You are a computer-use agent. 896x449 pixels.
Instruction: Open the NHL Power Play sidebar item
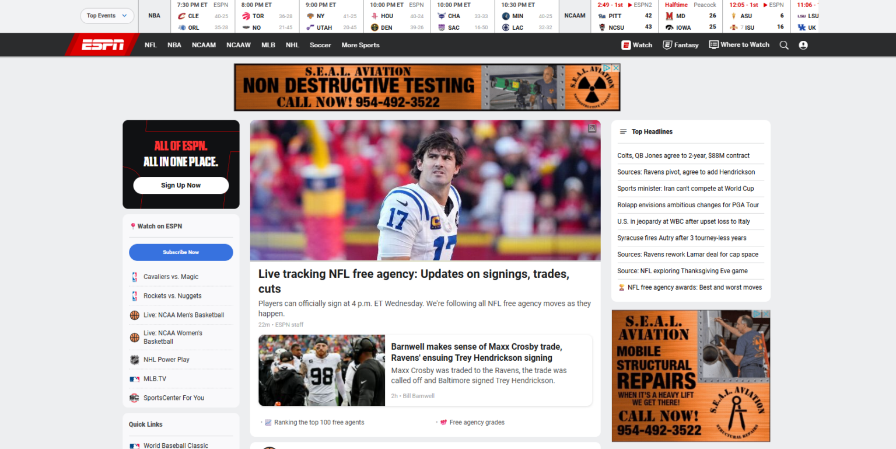166,360
